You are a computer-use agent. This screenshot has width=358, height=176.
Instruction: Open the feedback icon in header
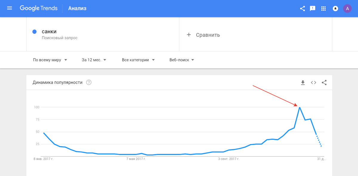pyautogui.click(x=313, y=8)
